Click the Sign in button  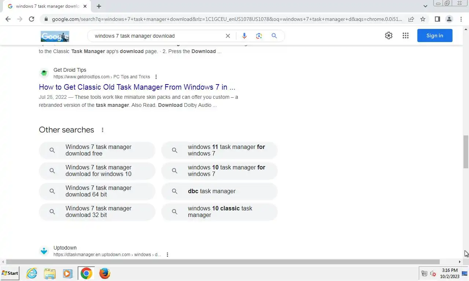pyautogui.click(x=435, y=35)
